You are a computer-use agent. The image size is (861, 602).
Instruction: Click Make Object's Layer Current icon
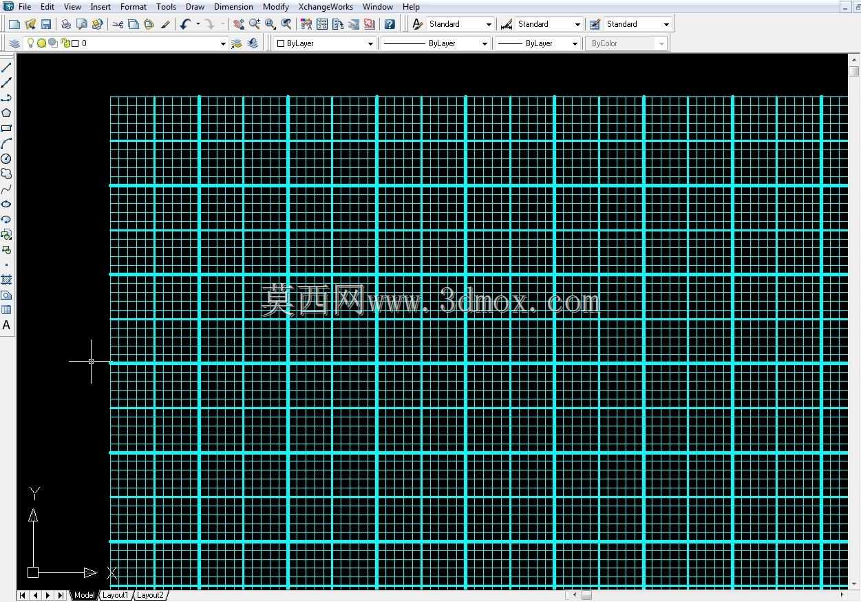pos(237,43)
